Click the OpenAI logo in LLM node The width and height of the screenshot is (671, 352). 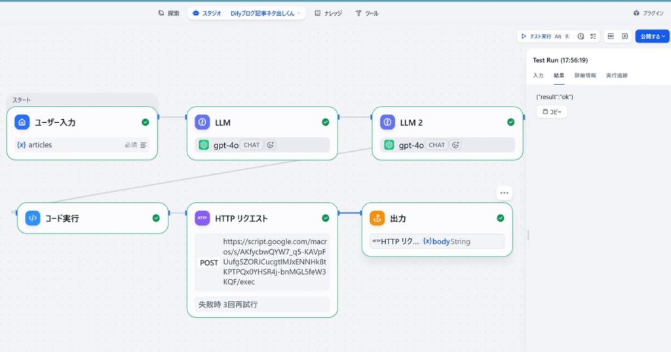click(204, 145)
